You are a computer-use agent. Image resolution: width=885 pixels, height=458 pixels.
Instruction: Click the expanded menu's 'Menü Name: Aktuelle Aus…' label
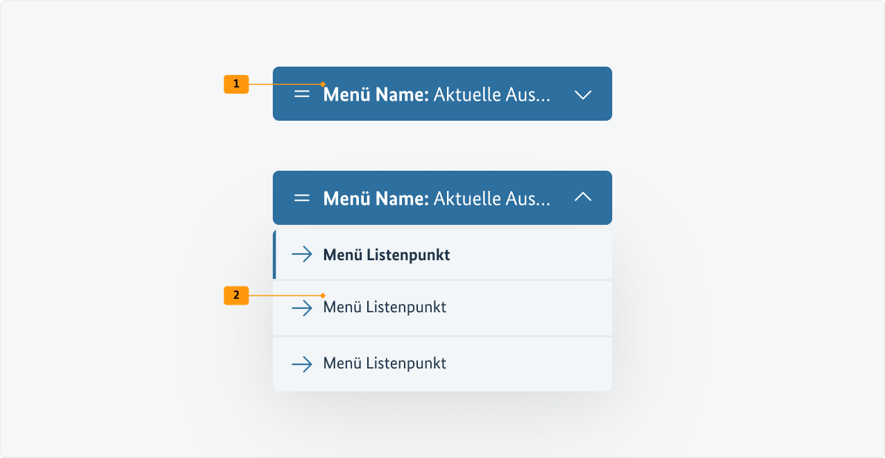click(x=437, y=198)
